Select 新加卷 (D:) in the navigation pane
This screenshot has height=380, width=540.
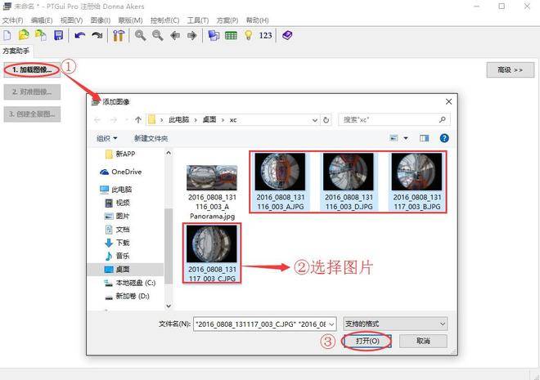click(127, 296)
